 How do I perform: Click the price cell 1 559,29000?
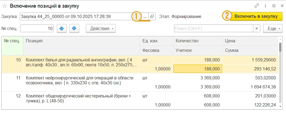(x=251, y=60)
